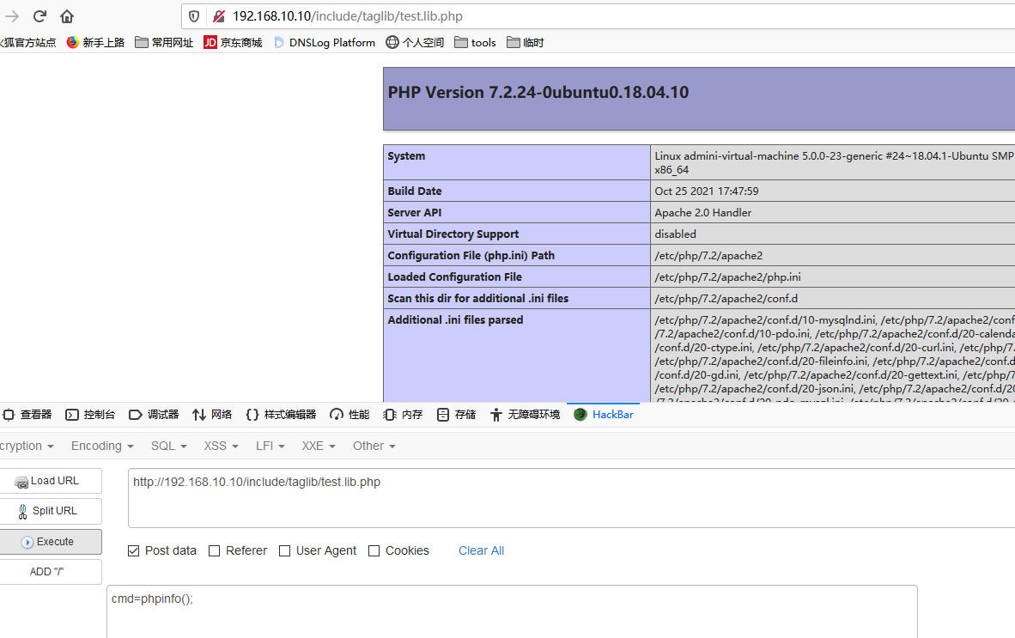Click the Additional .ini files parsed label
Image resolution: width=1015 pixels, height=638 pixels.
tap(455, 319)
